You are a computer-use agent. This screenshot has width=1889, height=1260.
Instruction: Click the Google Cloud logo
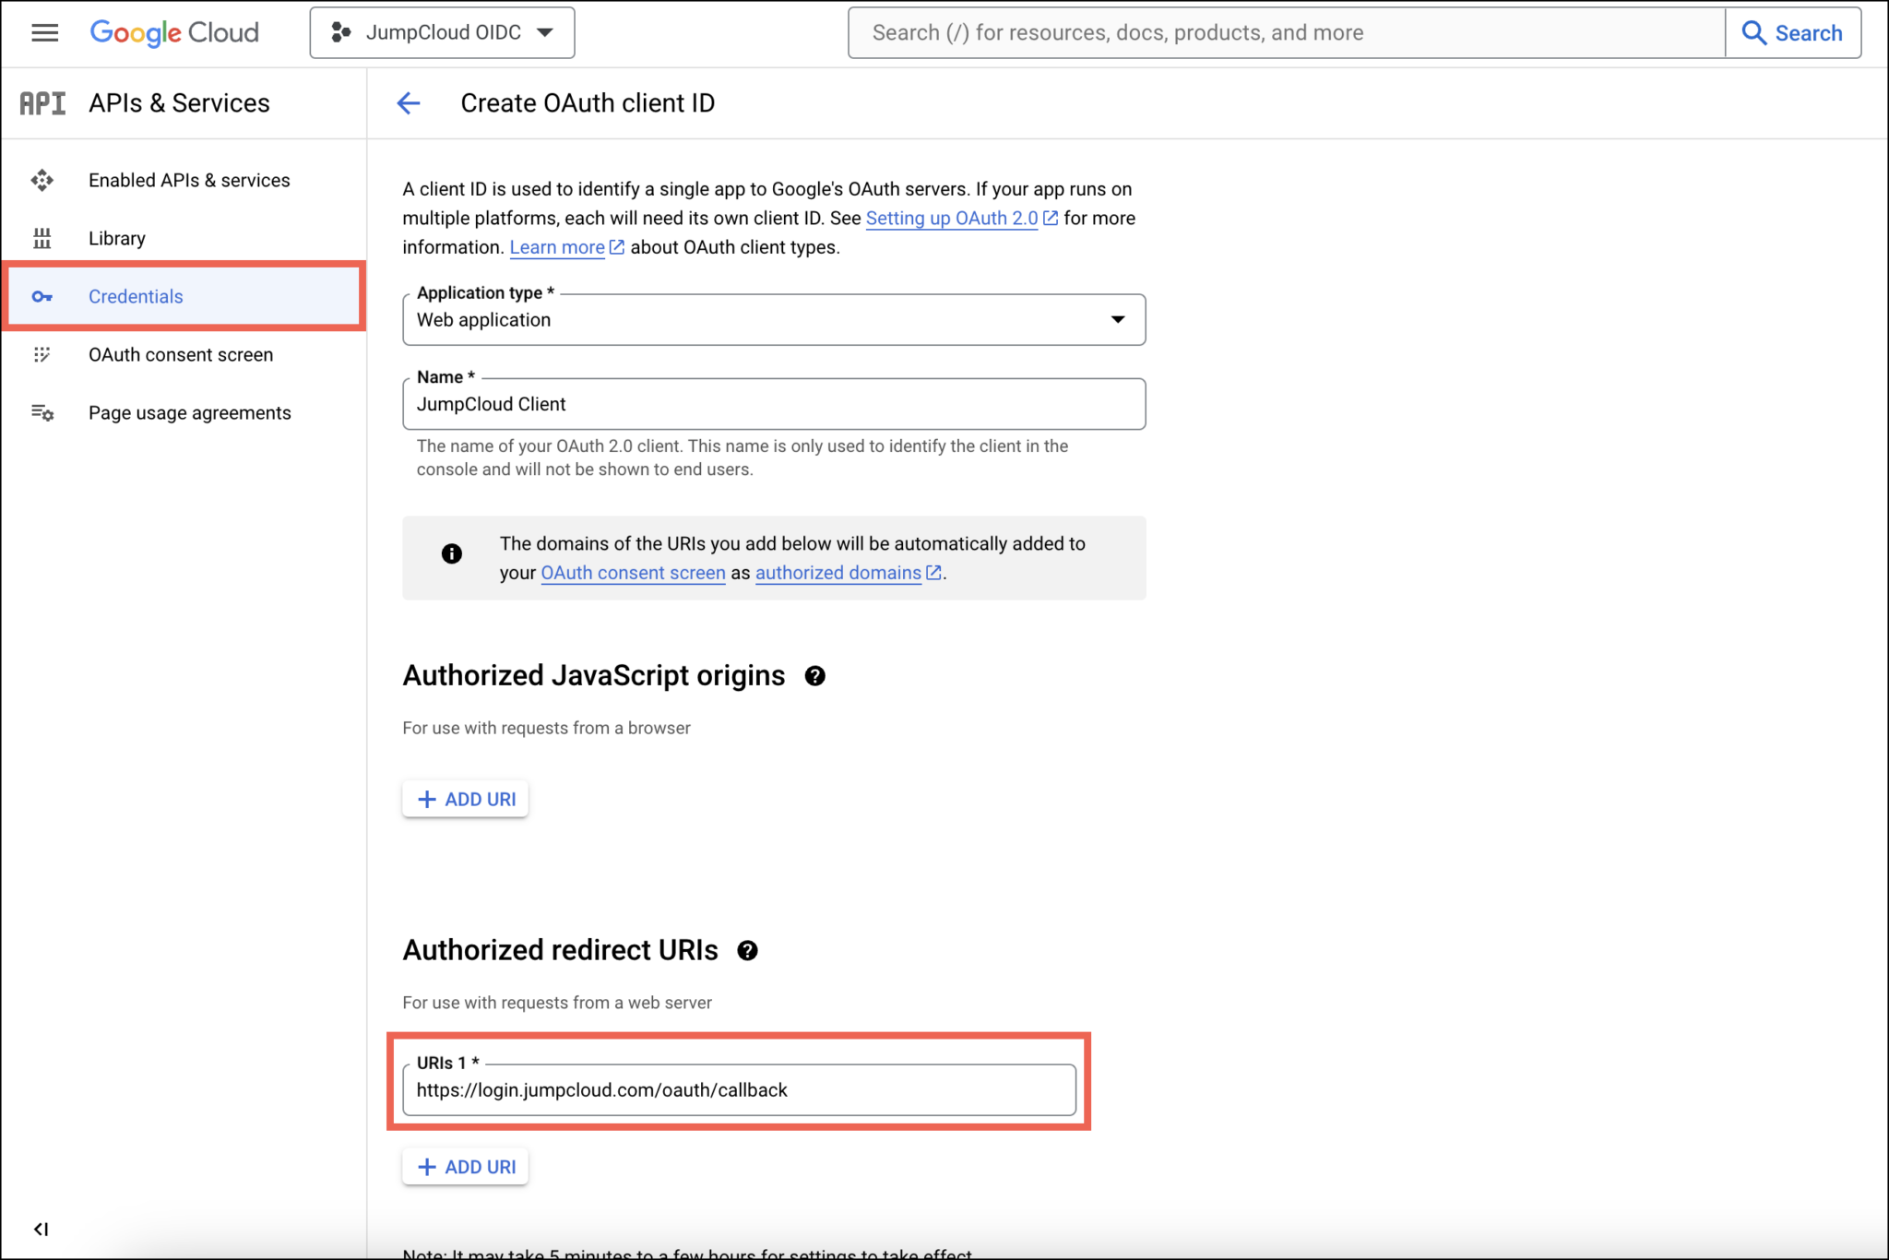click(x=173, y=32)
